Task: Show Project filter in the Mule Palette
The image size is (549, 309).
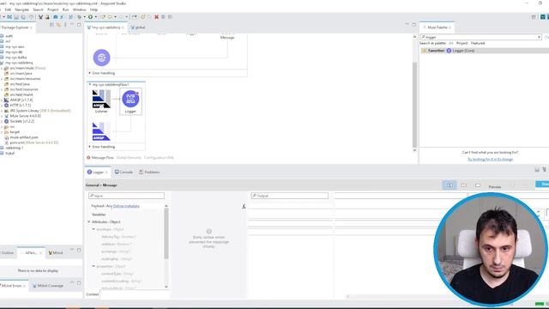Action: click(462, 43)
